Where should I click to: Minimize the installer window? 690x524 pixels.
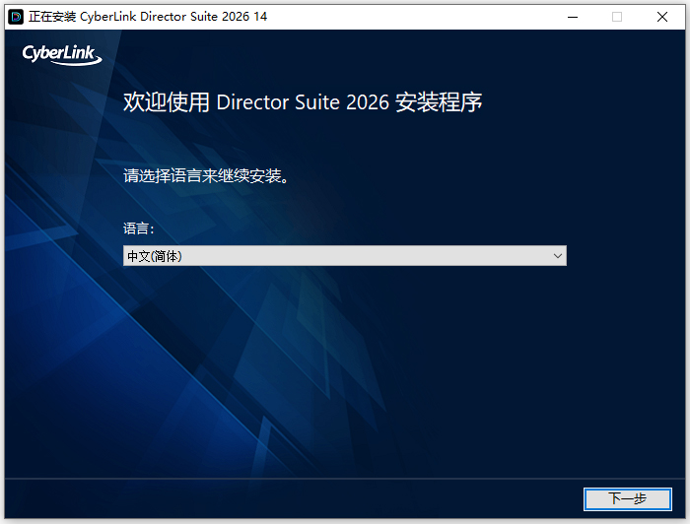pos(572,16)
